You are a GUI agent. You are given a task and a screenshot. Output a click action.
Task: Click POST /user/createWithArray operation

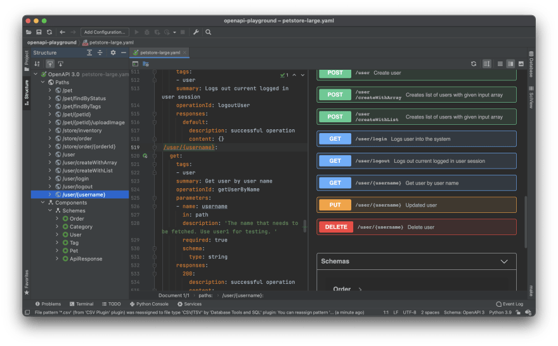417,95
